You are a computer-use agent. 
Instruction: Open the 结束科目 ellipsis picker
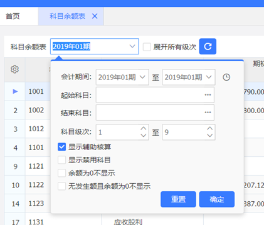point(208,112)
